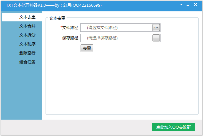Click the *文件路径 label

[x=69, y=27]
